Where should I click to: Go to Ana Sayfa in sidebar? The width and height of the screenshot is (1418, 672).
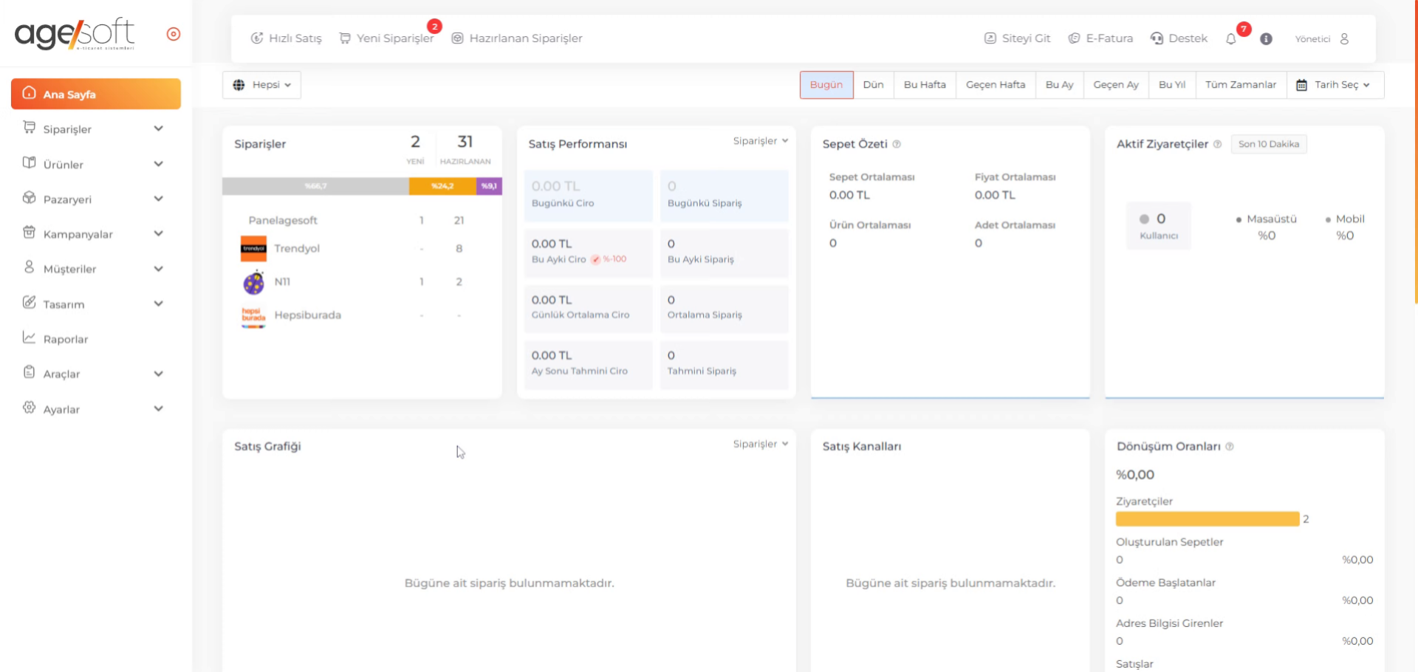coord(95,95)
